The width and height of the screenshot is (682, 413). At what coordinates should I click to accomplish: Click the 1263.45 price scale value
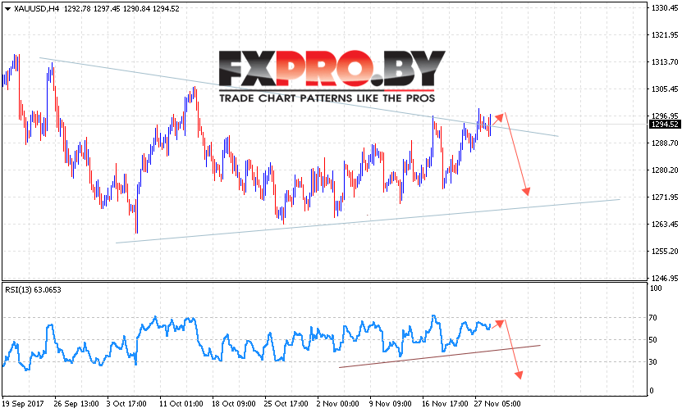[x=665, y=224]
